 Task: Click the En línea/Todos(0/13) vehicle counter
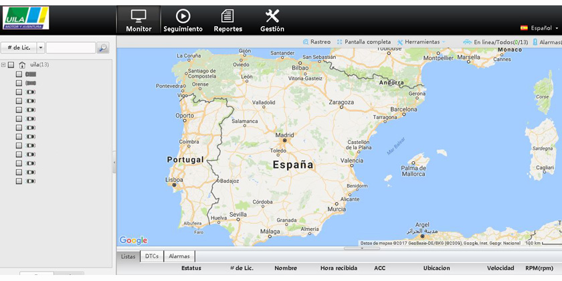(x=496, y=42)
